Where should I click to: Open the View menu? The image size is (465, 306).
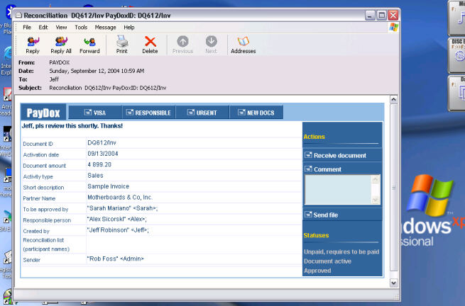point(61,27)
